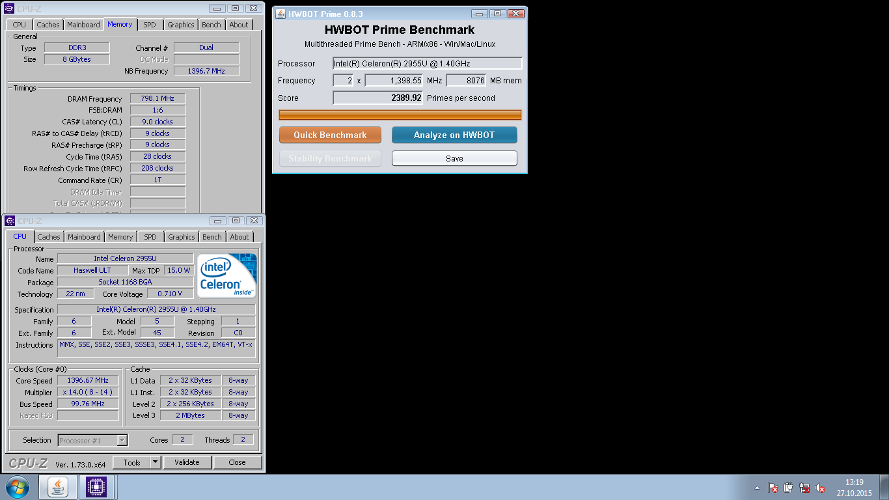Click the muted volume tray icon
This screenshot has height=500, width=889.
click(x=820, y=488)
